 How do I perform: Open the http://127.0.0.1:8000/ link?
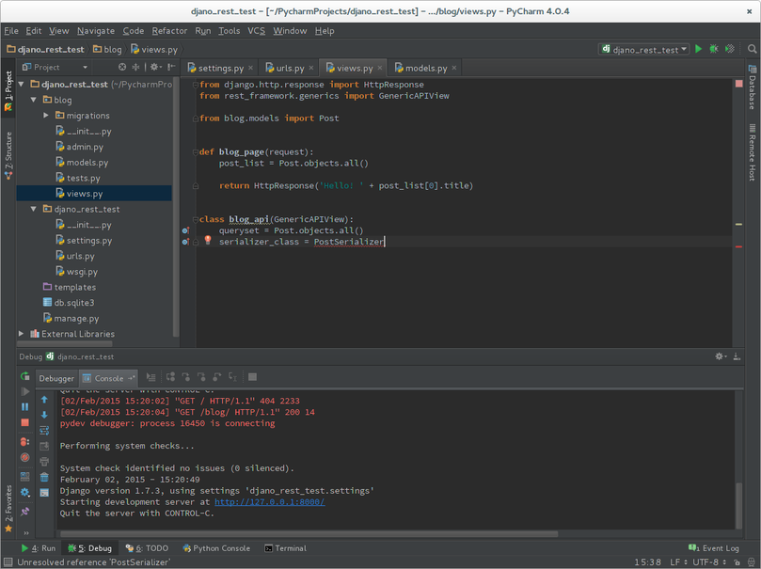[270, 501]
